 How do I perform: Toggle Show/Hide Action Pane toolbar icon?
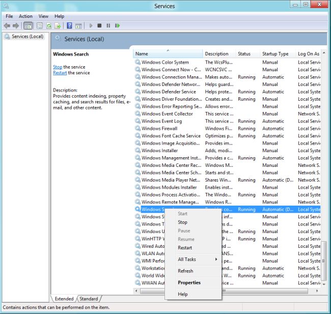coord(78,26)
